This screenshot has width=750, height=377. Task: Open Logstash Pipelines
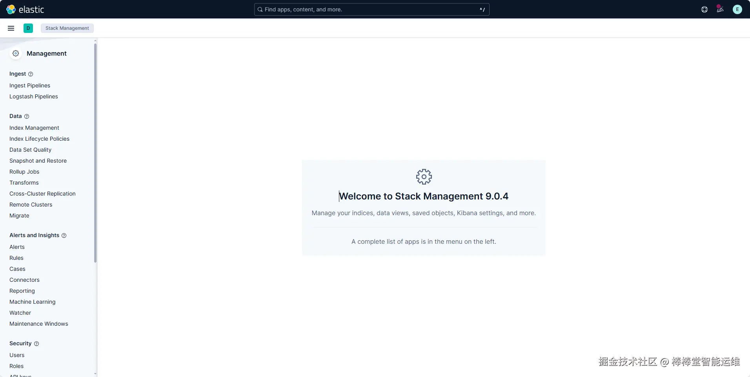pyautogui.click(x=34, y=96)
